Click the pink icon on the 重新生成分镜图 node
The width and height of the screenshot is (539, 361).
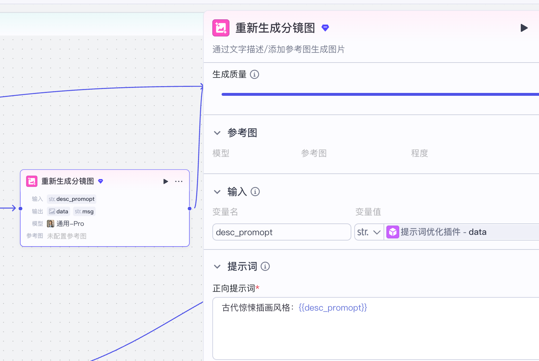pos(31,181)
